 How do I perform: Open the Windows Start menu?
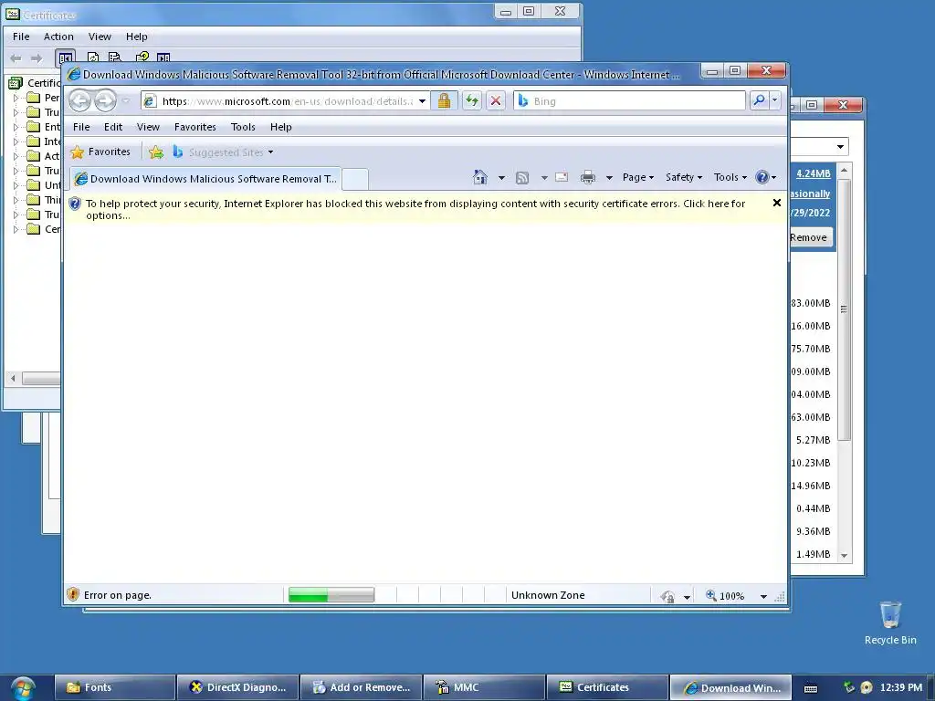pos(22,687)
